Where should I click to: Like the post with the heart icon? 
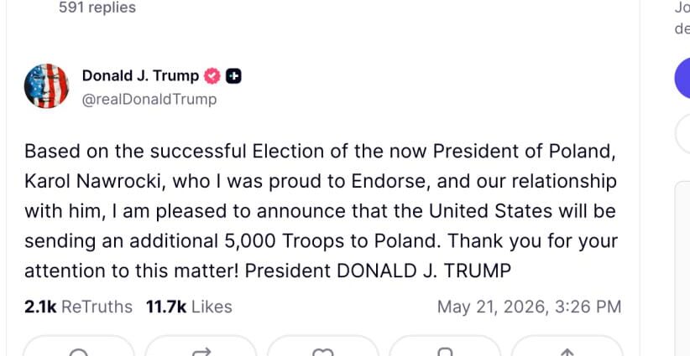point(323,352)
